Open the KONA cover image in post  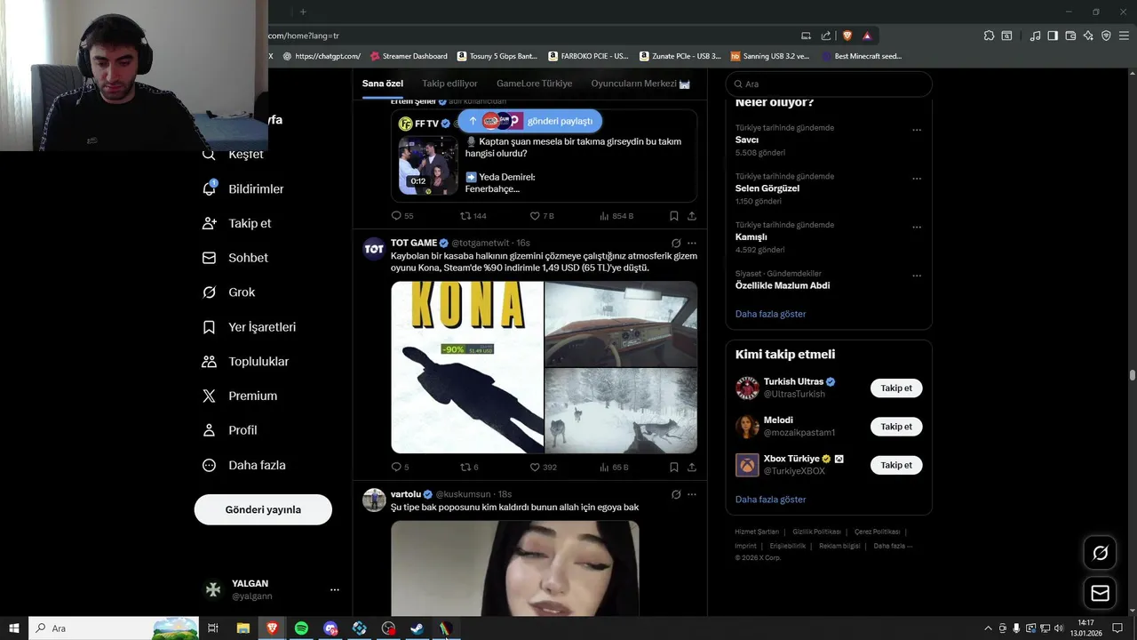click(x=467, y=367)
